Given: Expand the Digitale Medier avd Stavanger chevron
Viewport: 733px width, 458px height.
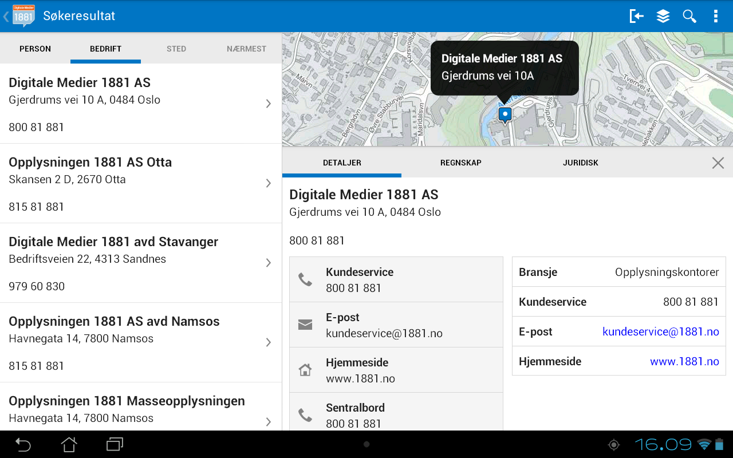Looking at the screenshot, I should 268,263.
